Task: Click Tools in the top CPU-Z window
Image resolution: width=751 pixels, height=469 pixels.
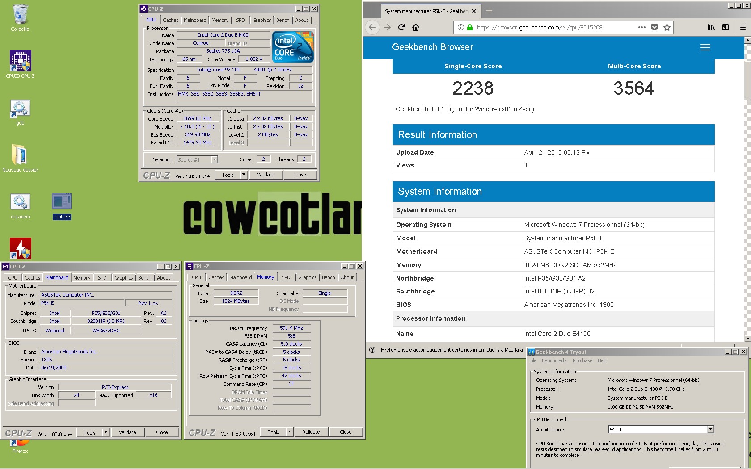Action: click(228, 175)
